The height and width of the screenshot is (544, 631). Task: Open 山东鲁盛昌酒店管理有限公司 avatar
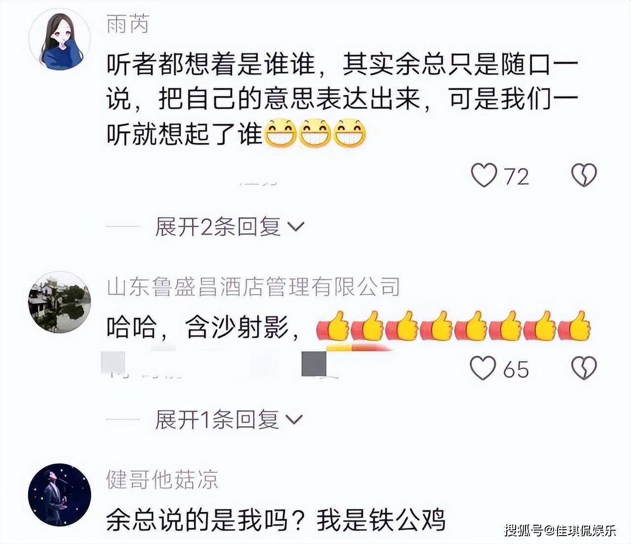click(x=59, y=302)
